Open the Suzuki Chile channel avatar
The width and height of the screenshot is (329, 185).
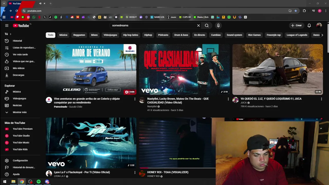pyautogui.click(x=49, y=100)
